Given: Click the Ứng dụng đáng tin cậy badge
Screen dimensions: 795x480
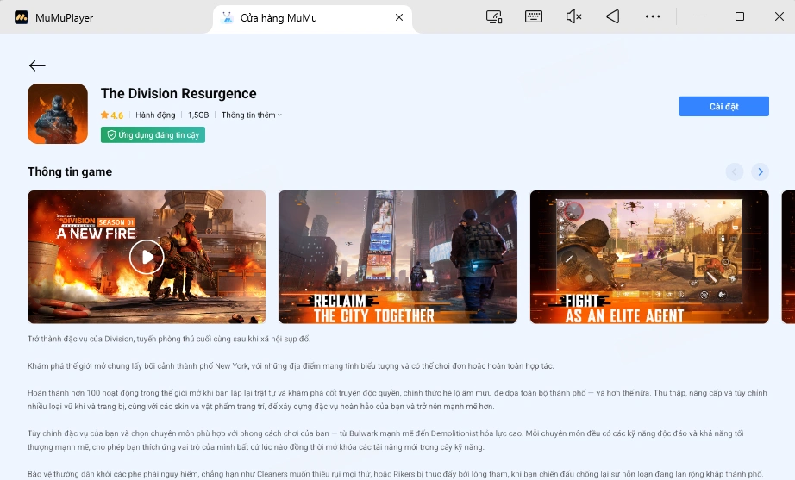Looking at the screenshot, I should (x=153, y=134).
